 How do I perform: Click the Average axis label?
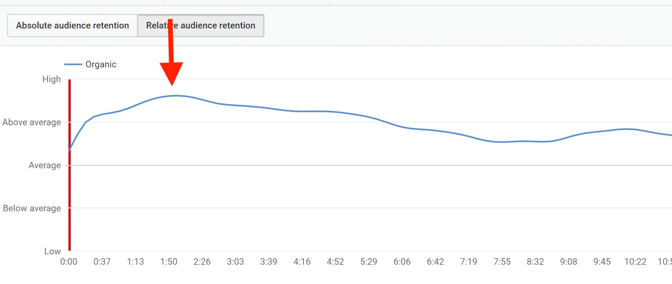(44, 165)
